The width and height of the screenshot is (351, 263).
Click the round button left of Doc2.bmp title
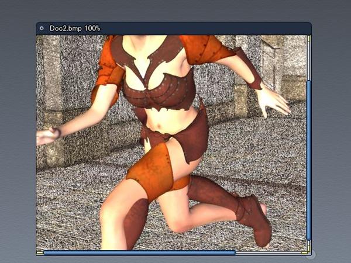point(42,28)
